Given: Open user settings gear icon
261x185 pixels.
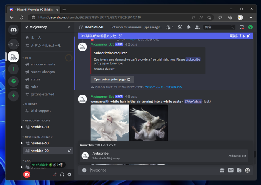Looking at the screenshot, I should pyautogui.click(x=69, y=174).
